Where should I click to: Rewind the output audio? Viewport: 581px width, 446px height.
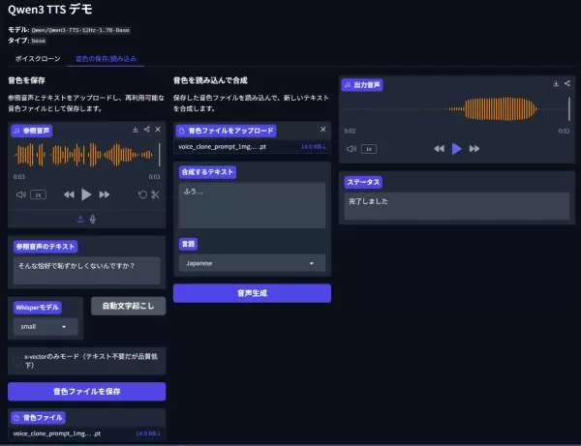click(x=439, y=149)
